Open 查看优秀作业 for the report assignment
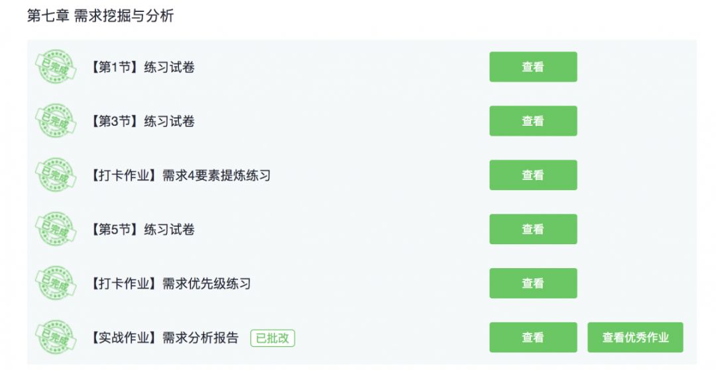716x370 pixels. click(x=635, y=338)
